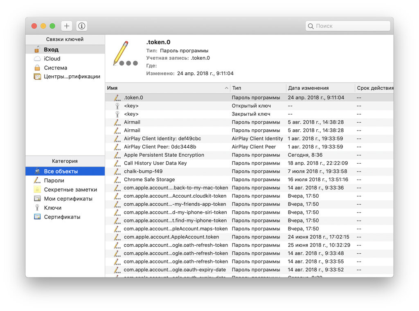The image size is (419, 311).
Task: Select the my-friends-app-token entry
Action: 249,204
